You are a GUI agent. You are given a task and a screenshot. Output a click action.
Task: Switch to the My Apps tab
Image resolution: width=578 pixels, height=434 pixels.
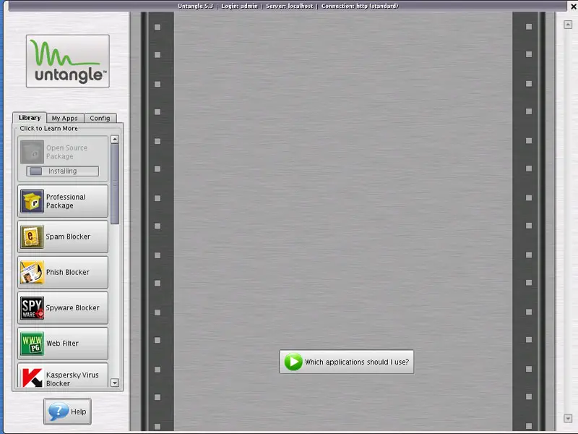(65, 118)
